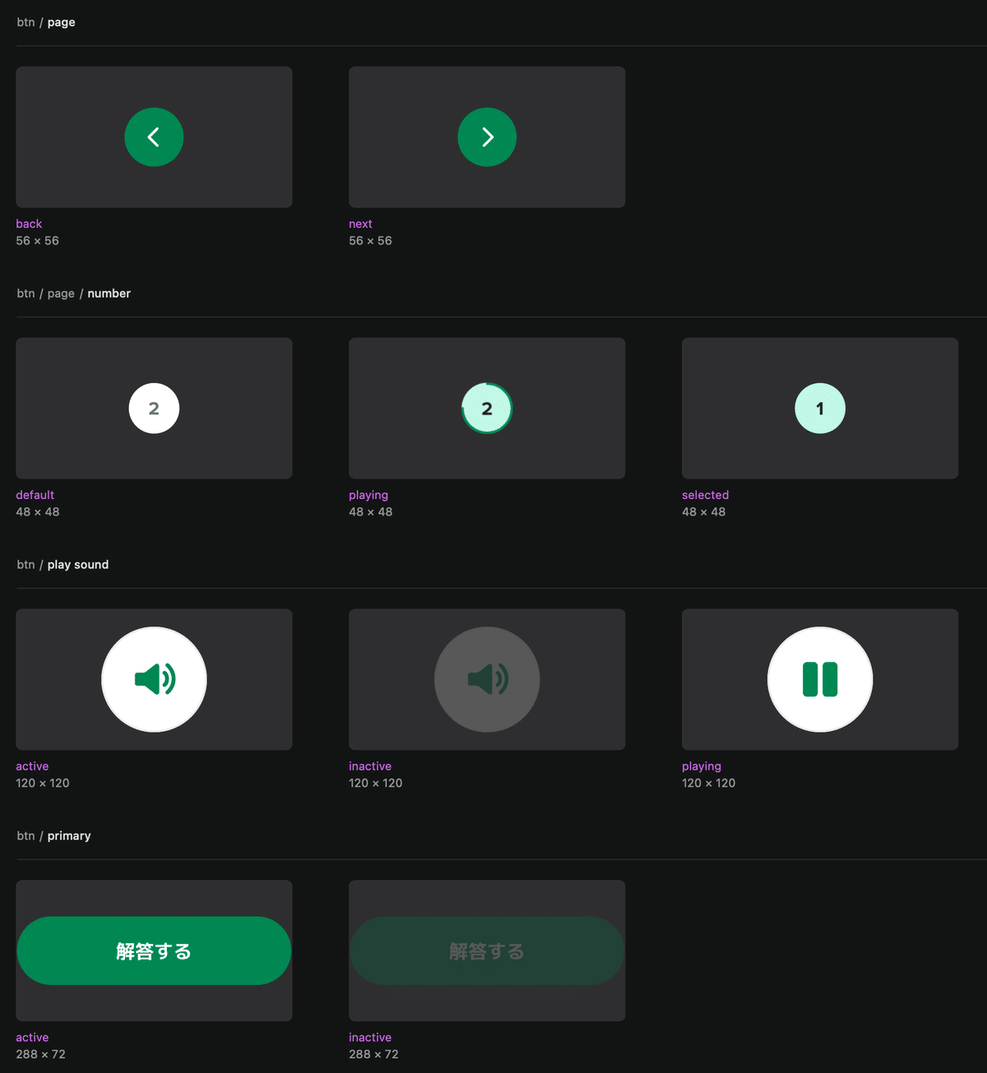This screenshot has height=1073, width=987.
Task: Click 'playing' label under play sound
Action: click(x=702, y=766)
